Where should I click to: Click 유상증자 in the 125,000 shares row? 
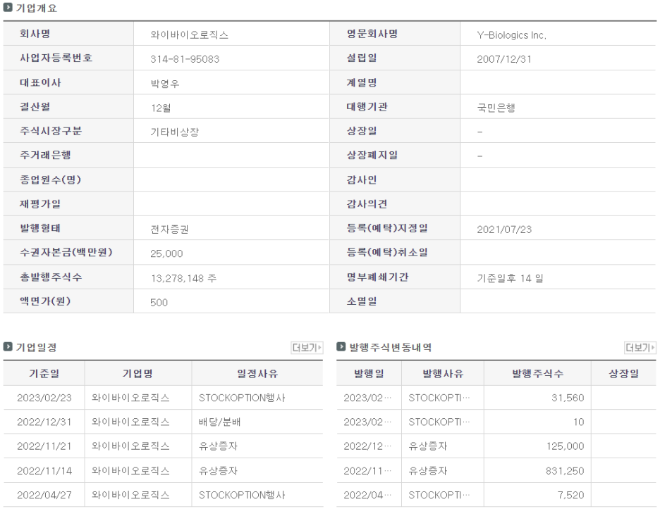(x=427, y=446)
